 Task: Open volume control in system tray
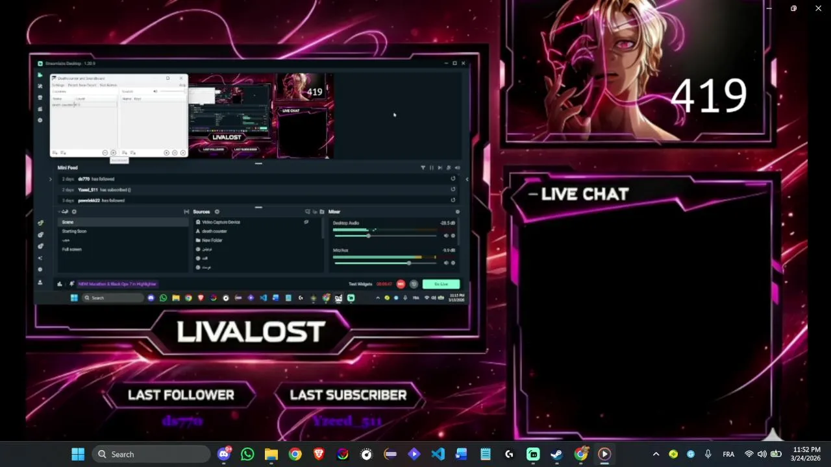tap(762, 454)
